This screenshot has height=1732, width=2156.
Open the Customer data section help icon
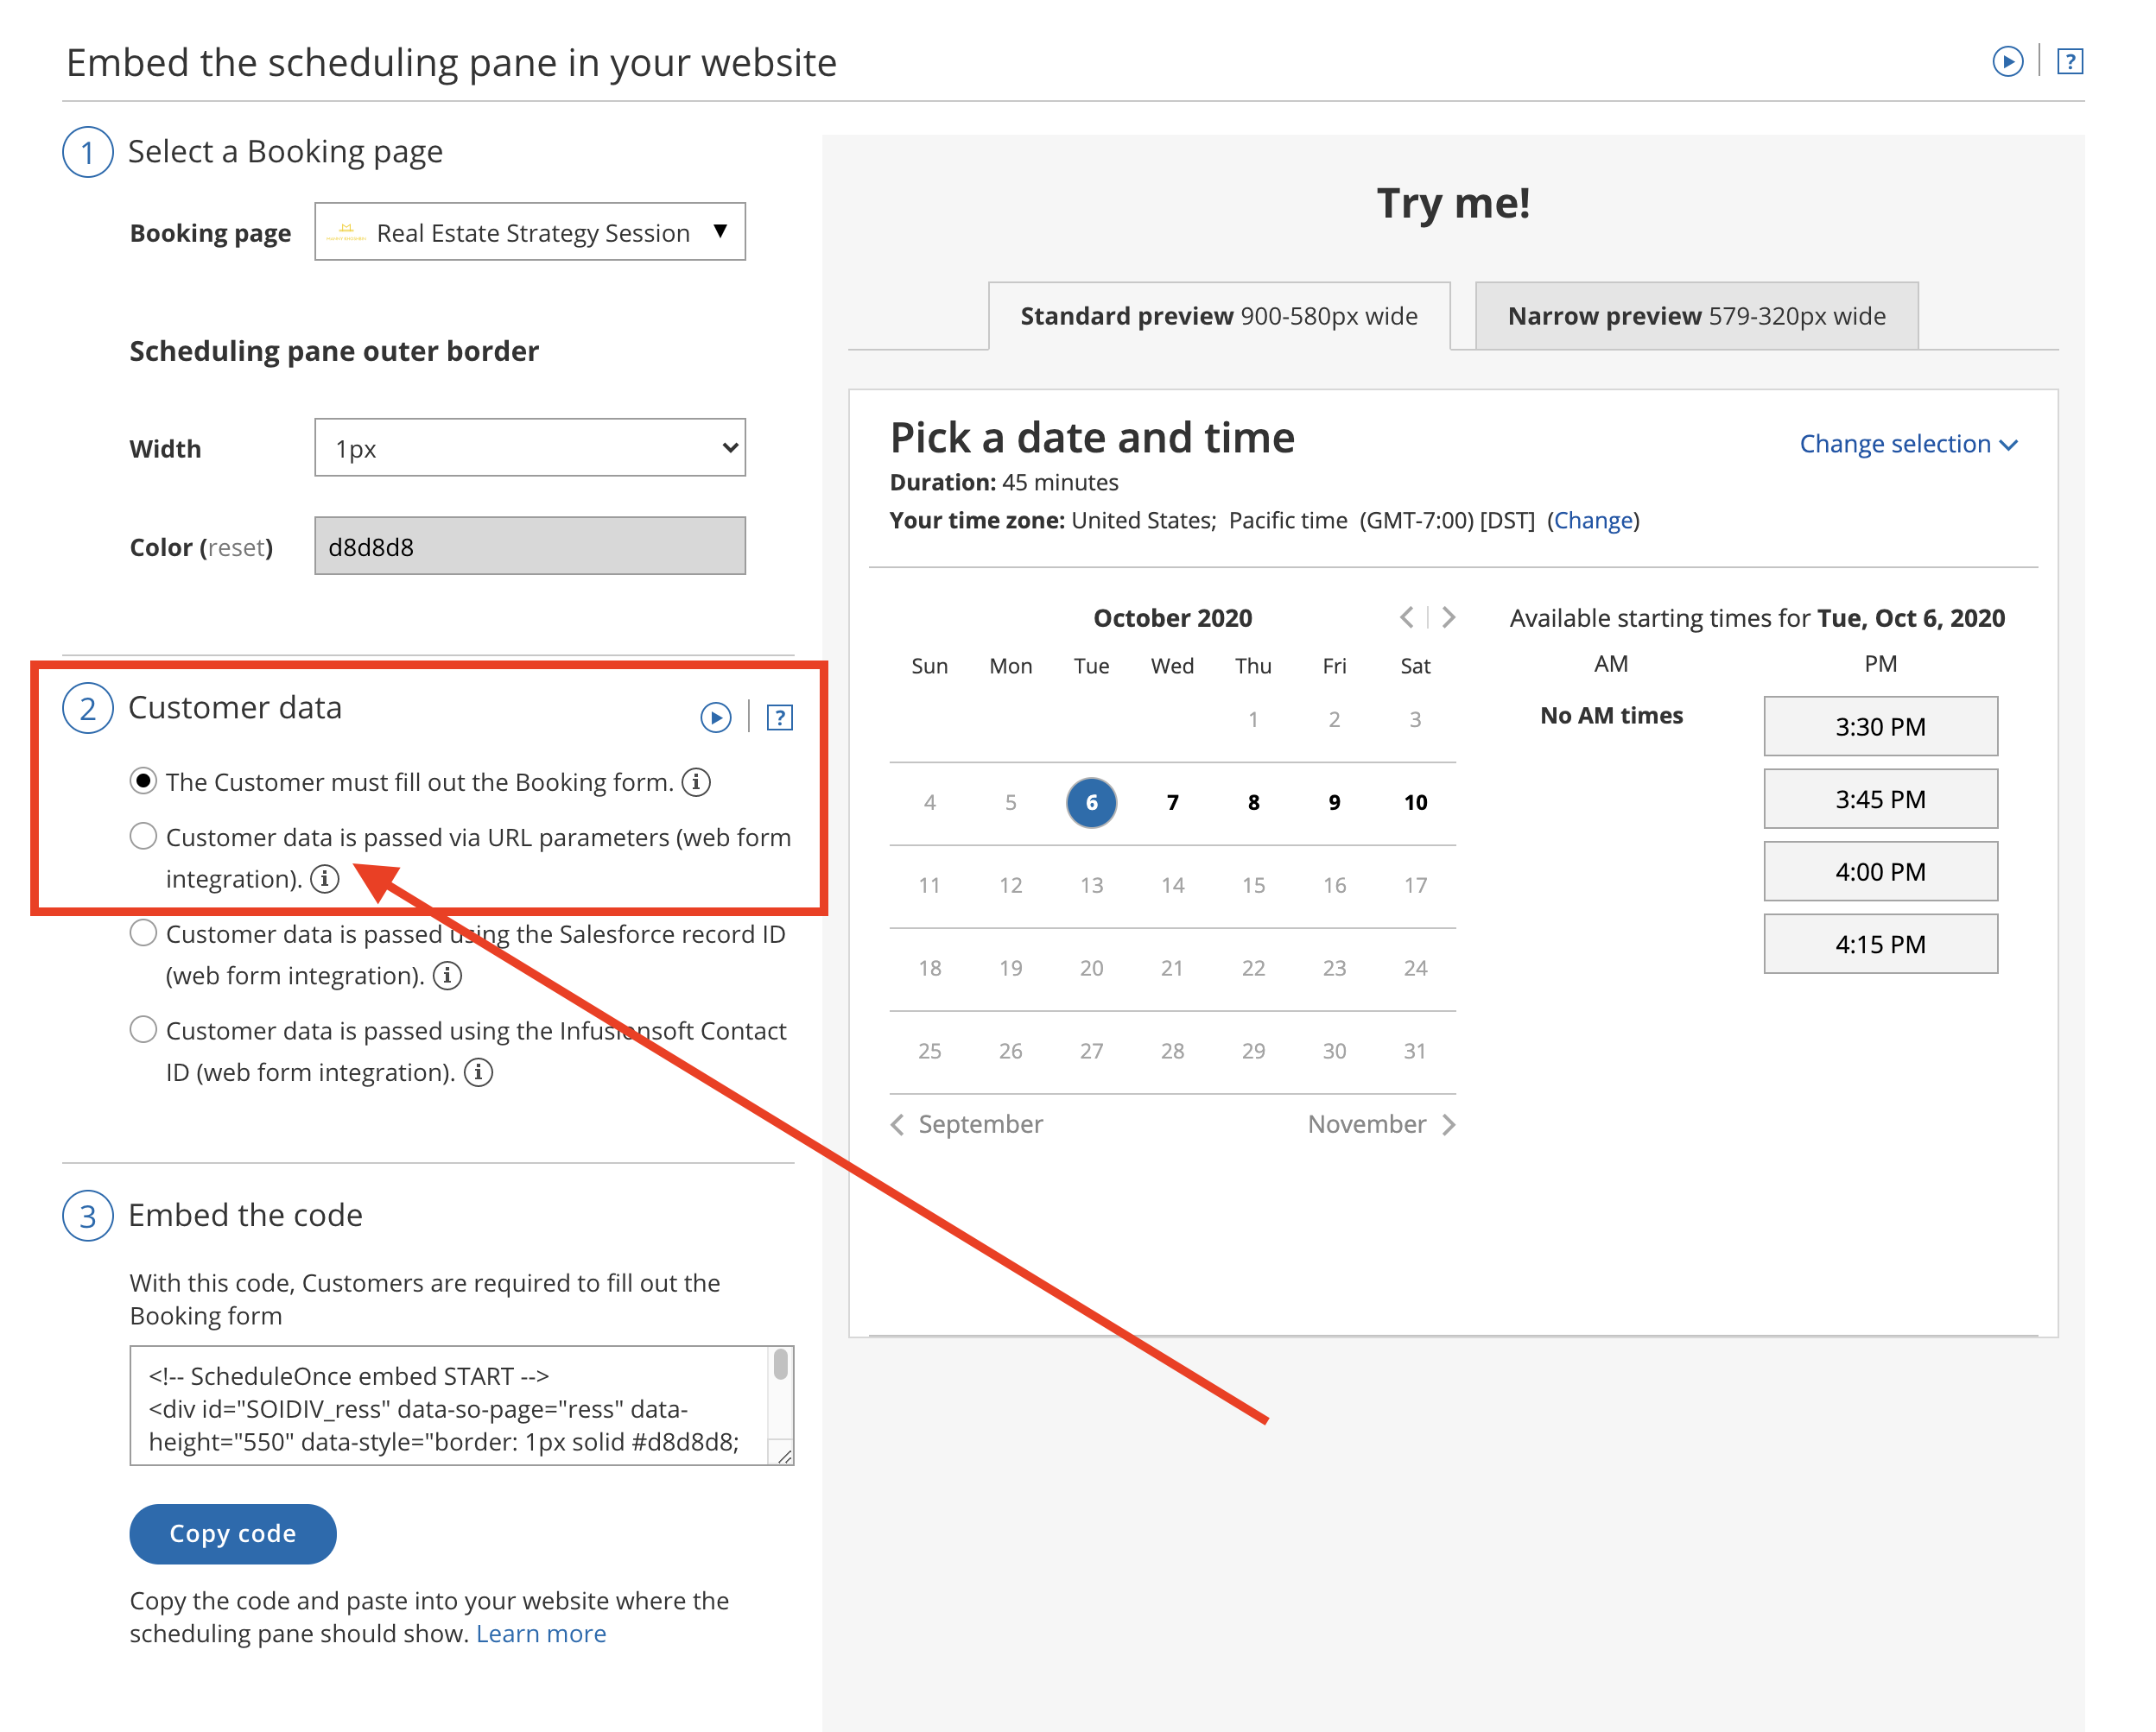[x=779, y=717]
